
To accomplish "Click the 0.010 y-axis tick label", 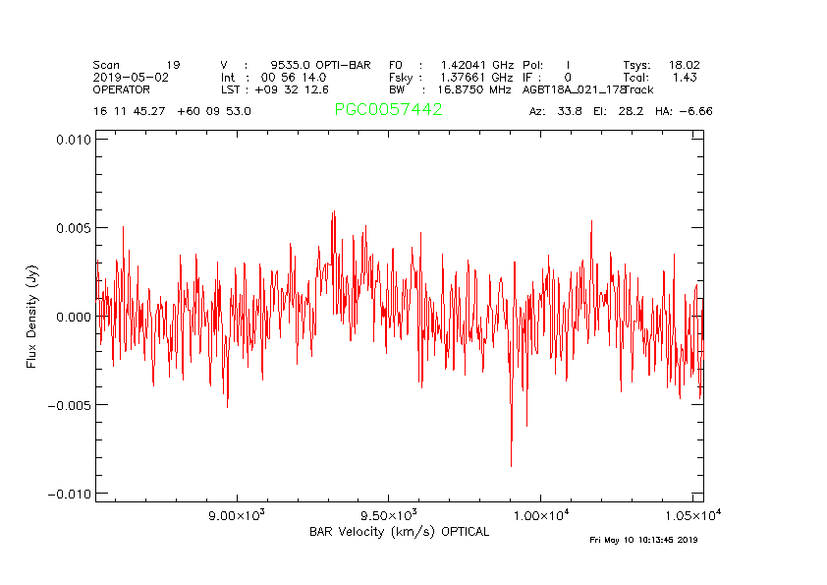I will [x=73, y=140].
